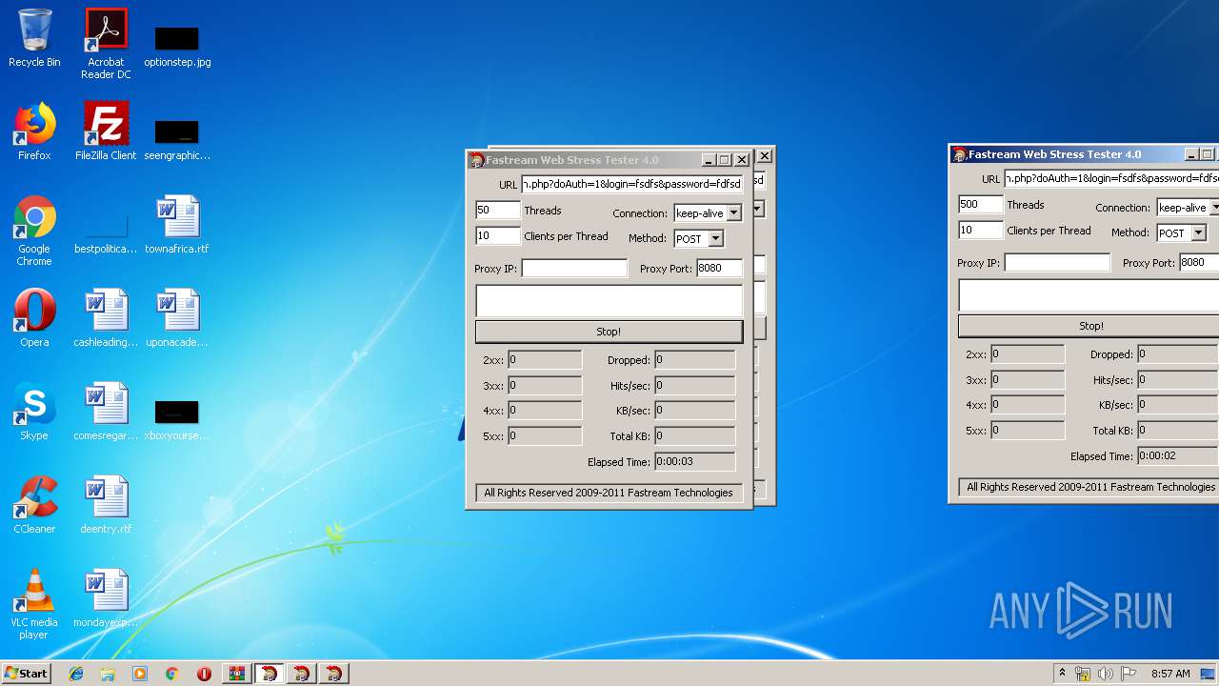This screenshot has width=1219, height=686.
Task: Expand Connection dropdown in 500-thread window
Action: click(1215, 208)
